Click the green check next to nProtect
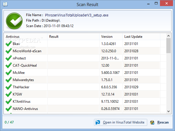The image size is (175, 131). (9, 58)
